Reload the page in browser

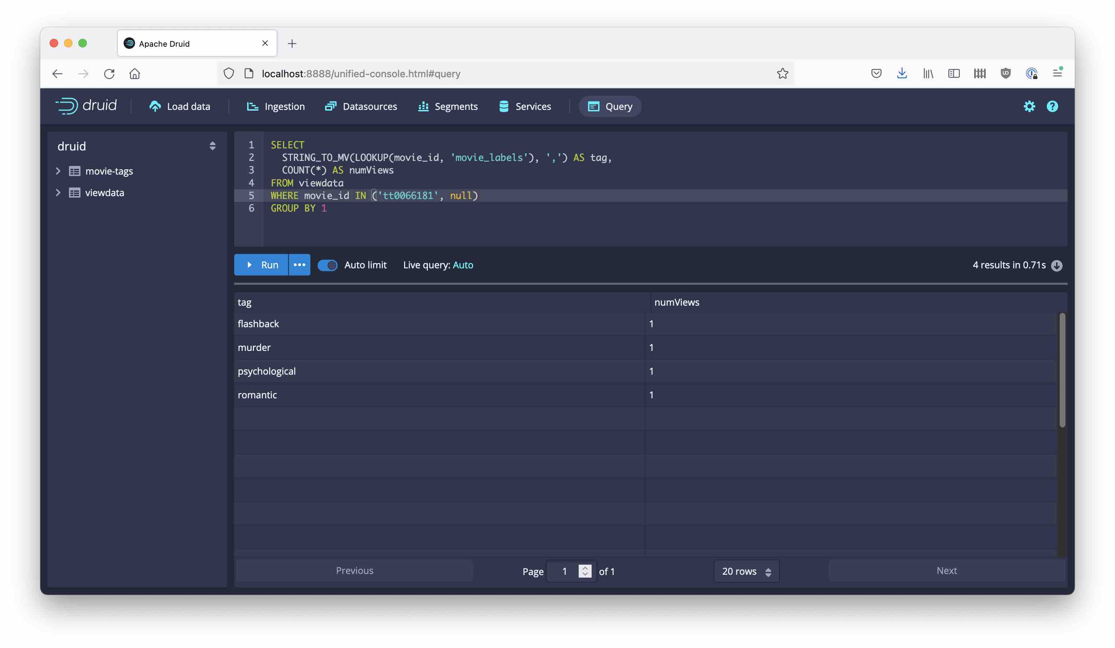point(109,73)
